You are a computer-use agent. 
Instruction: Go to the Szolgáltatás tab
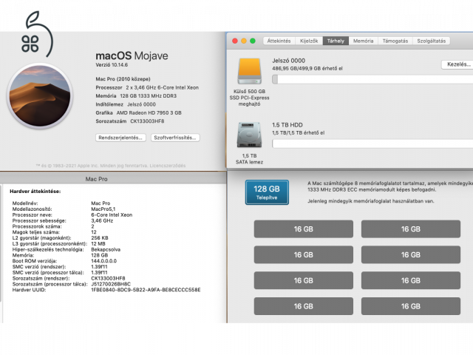pyautogui.click(x=432, y=41)
